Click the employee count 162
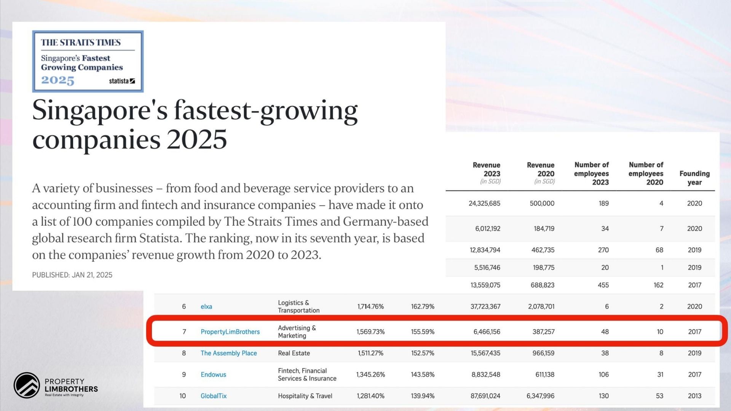731x411 pixels. pyautogui.click(x=658, y=285)
